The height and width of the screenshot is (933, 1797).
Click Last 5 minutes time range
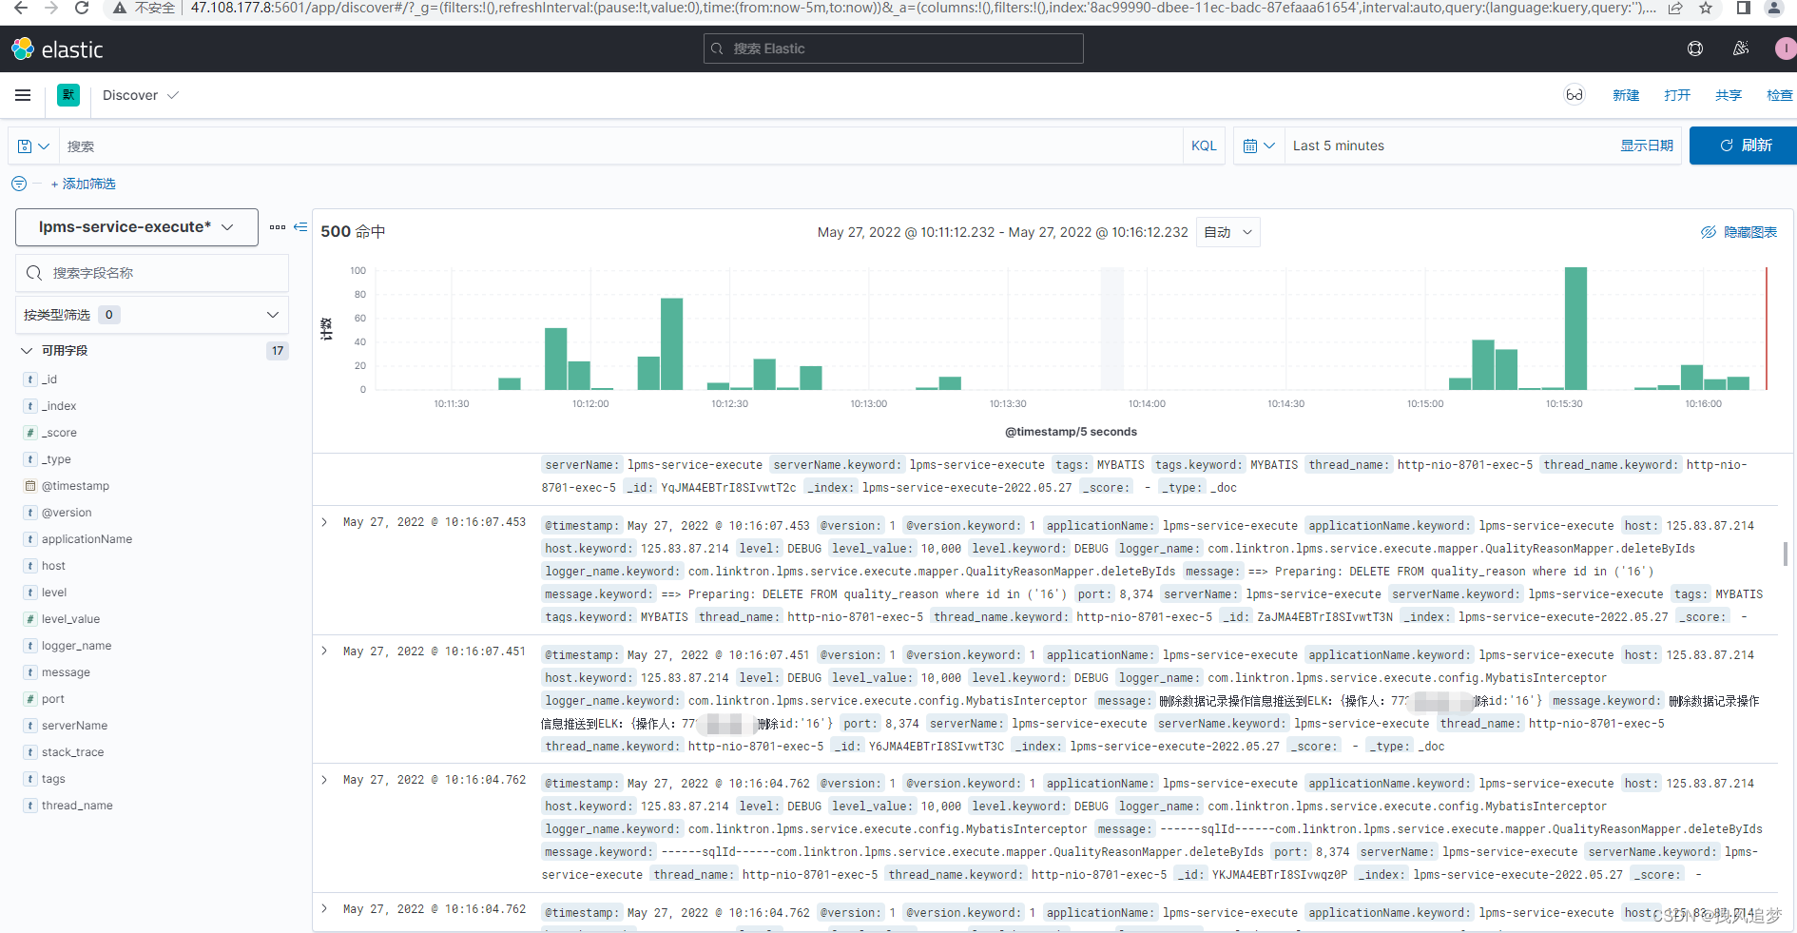(x=1338, y=146)
